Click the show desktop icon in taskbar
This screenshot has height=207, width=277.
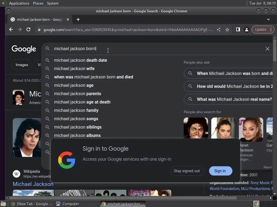tap(3, 204)
